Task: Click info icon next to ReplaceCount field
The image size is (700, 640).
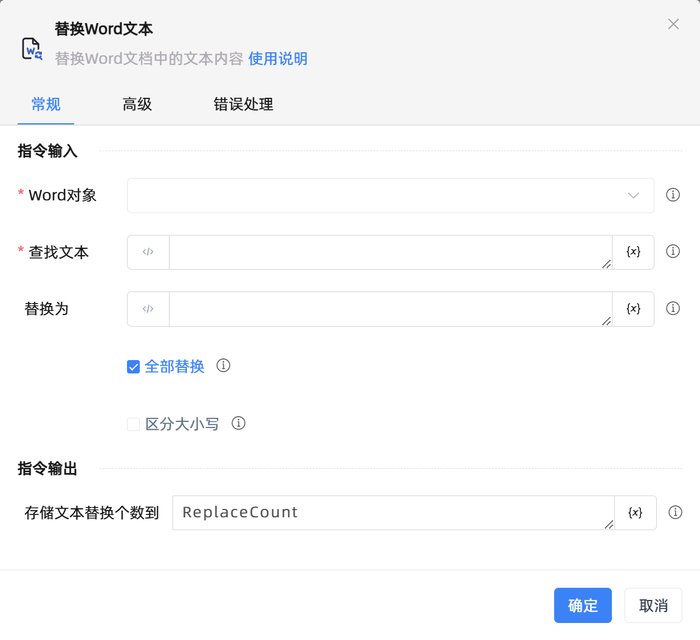Action: (x=675, y=512)
